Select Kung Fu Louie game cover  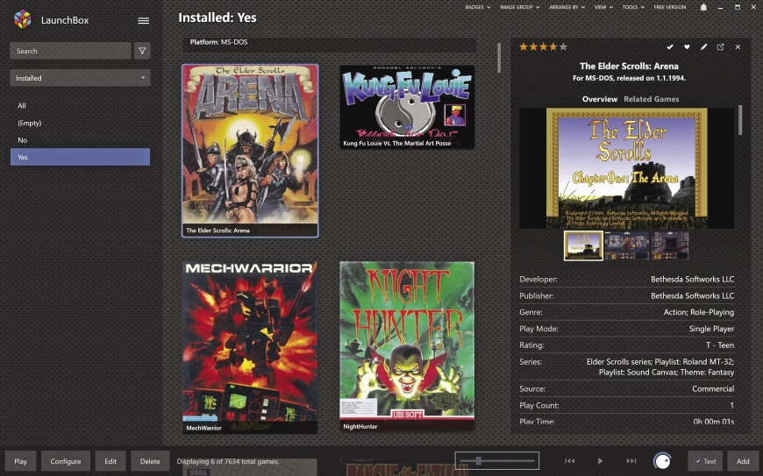tap(407, 107)
